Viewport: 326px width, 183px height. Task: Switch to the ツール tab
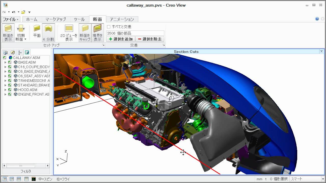(79, 19)
